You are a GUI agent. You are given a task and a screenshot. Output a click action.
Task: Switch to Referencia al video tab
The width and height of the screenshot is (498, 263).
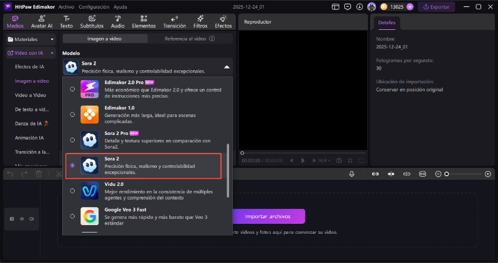coord(189,39)
